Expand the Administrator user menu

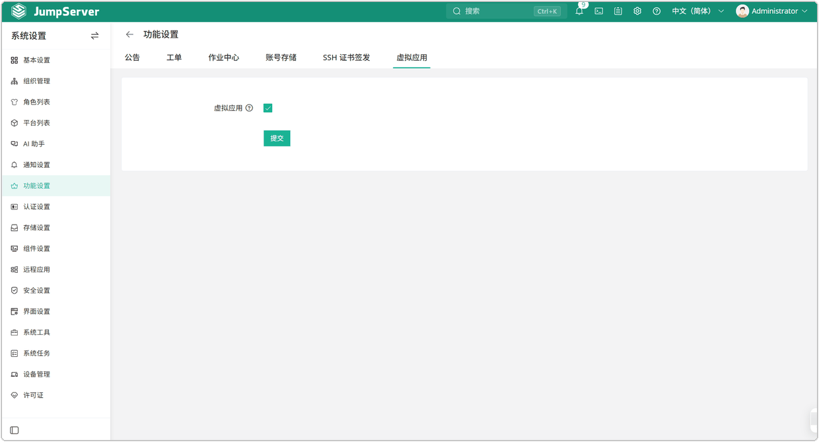coord(772,11)
